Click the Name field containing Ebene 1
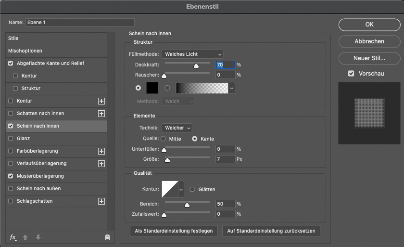404x247 pixels. point(80,23)
